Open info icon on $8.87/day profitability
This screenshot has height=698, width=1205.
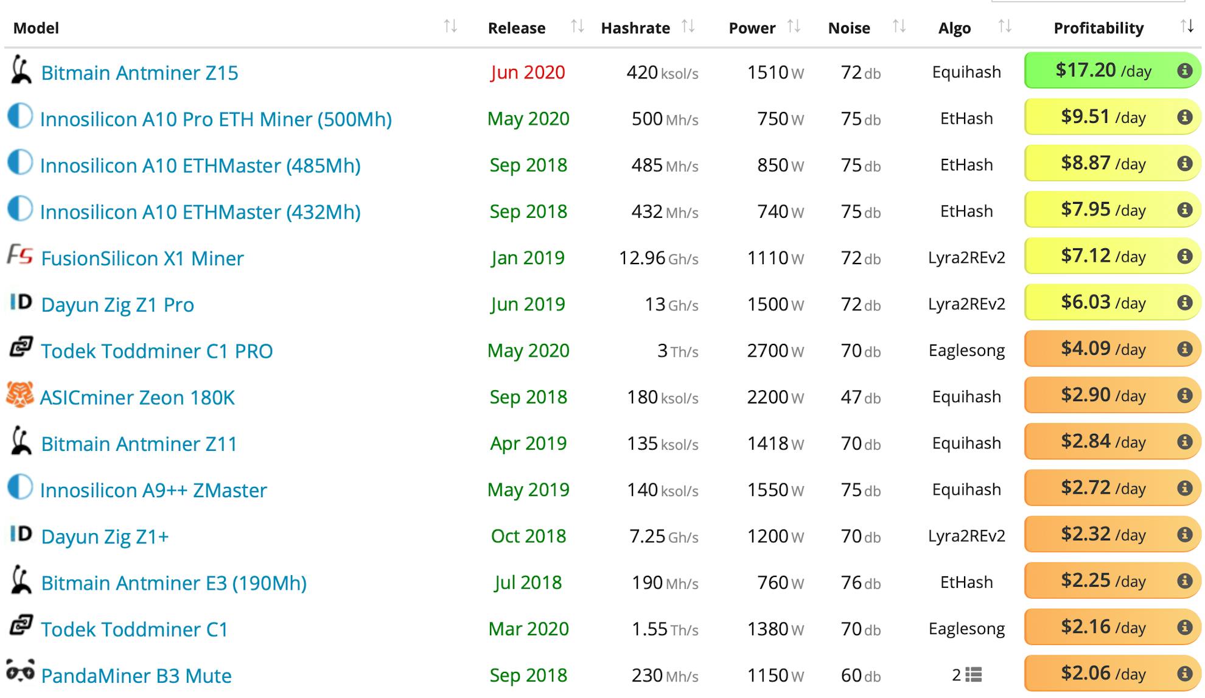tap(1184, 163)
